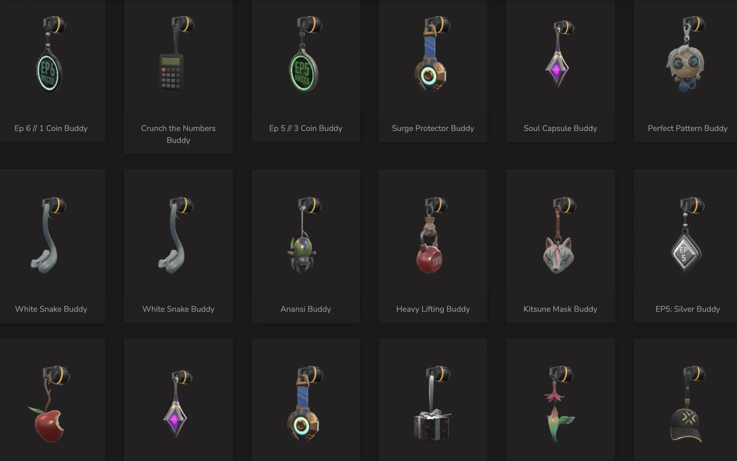The image size is (737, 461).
Task: Click the 'Kitsune Mask Buddy' label
Action: [560, 309]
